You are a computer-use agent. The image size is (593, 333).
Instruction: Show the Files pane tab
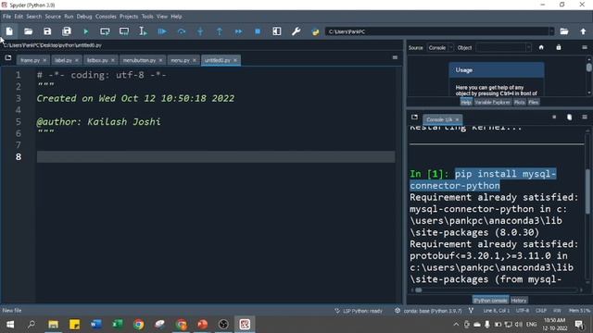coord(534,103)
